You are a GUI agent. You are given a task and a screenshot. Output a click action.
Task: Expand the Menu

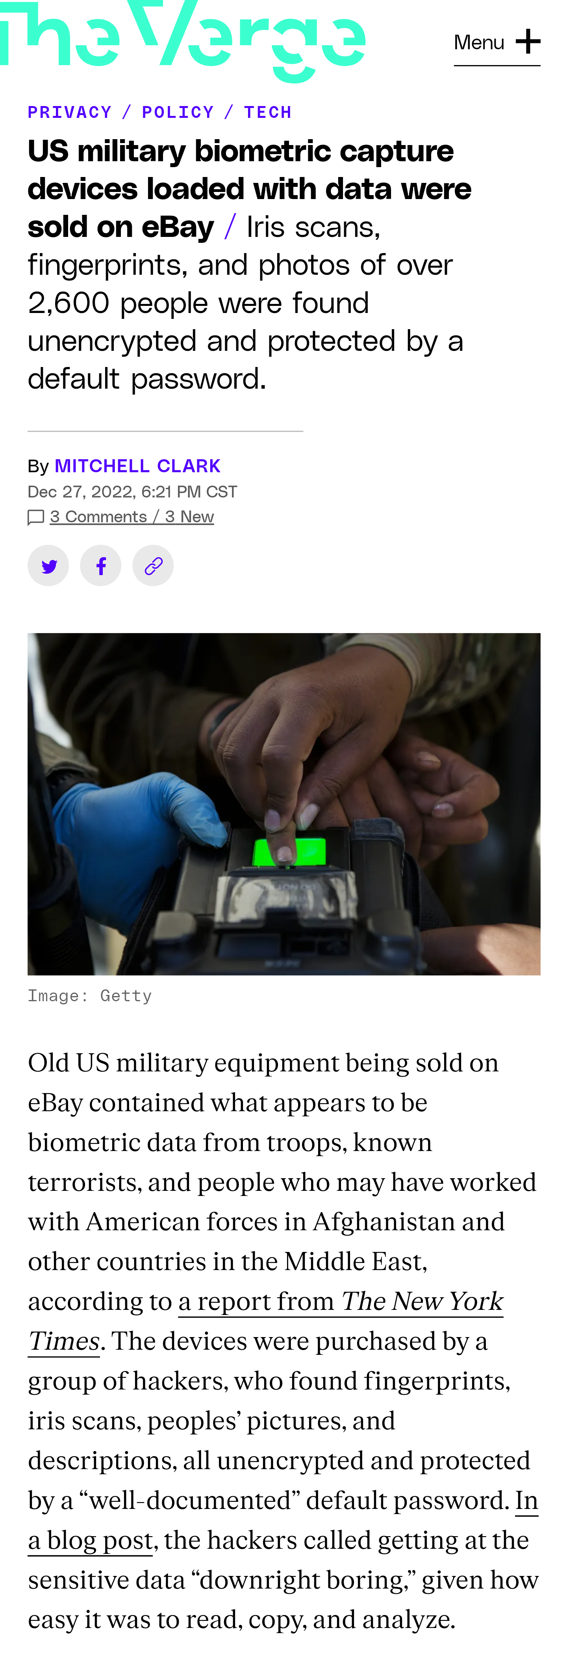[x=479, y=43]
